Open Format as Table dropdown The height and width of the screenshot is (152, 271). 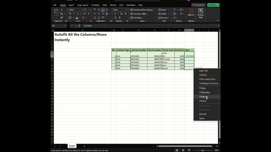[139, 14]
